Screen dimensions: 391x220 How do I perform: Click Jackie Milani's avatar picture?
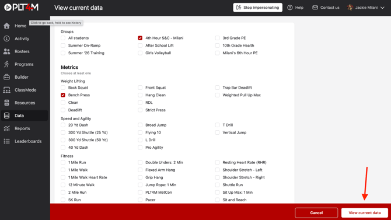tap(350, 8)
